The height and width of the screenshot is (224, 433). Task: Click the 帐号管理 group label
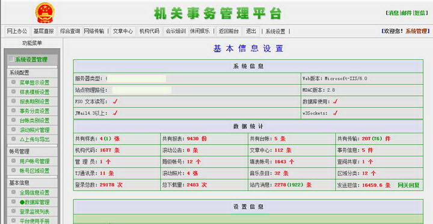[x=19, y=151]
